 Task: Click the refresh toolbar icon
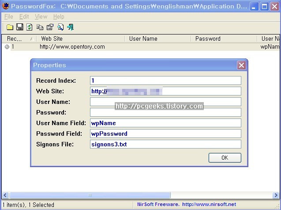30,27
